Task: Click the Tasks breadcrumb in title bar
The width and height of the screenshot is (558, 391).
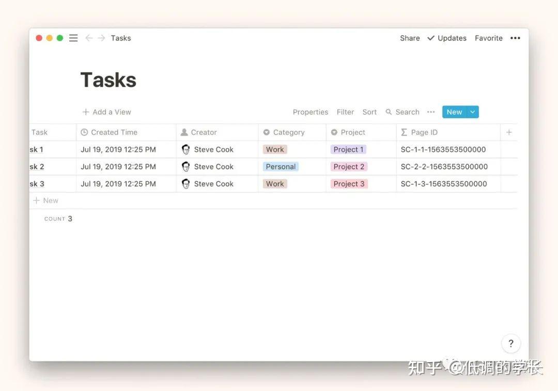Action: click(120, 38)
